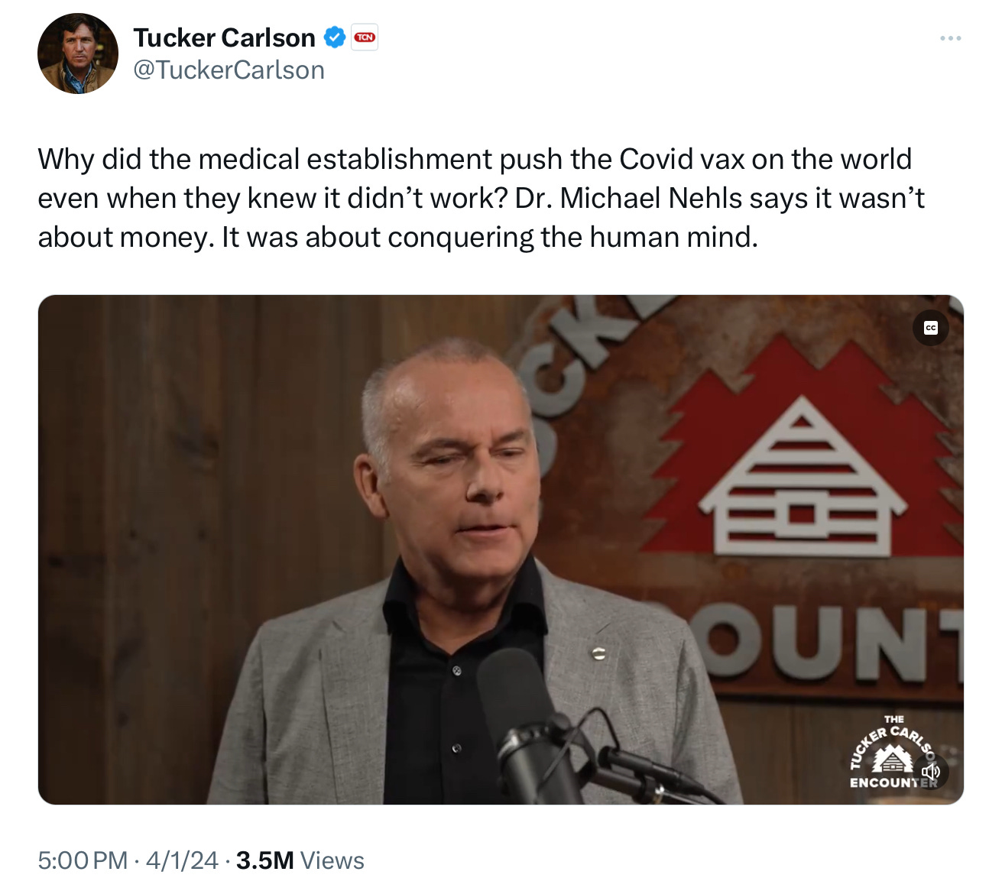The image size is (1002, 891).
Task: Toggle closed captions with CC button
Action: [x=930, y=328]
